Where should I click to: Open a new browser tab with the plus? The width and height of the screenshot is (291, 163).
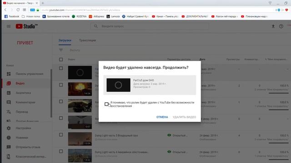(43, 3)
